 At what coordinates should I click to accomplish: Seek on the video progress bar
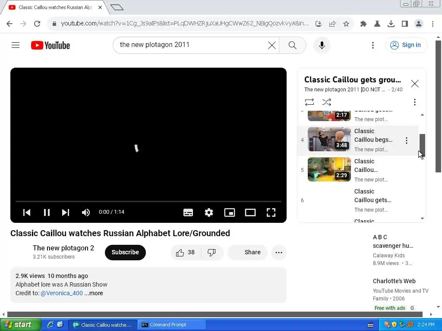(148, 202)
